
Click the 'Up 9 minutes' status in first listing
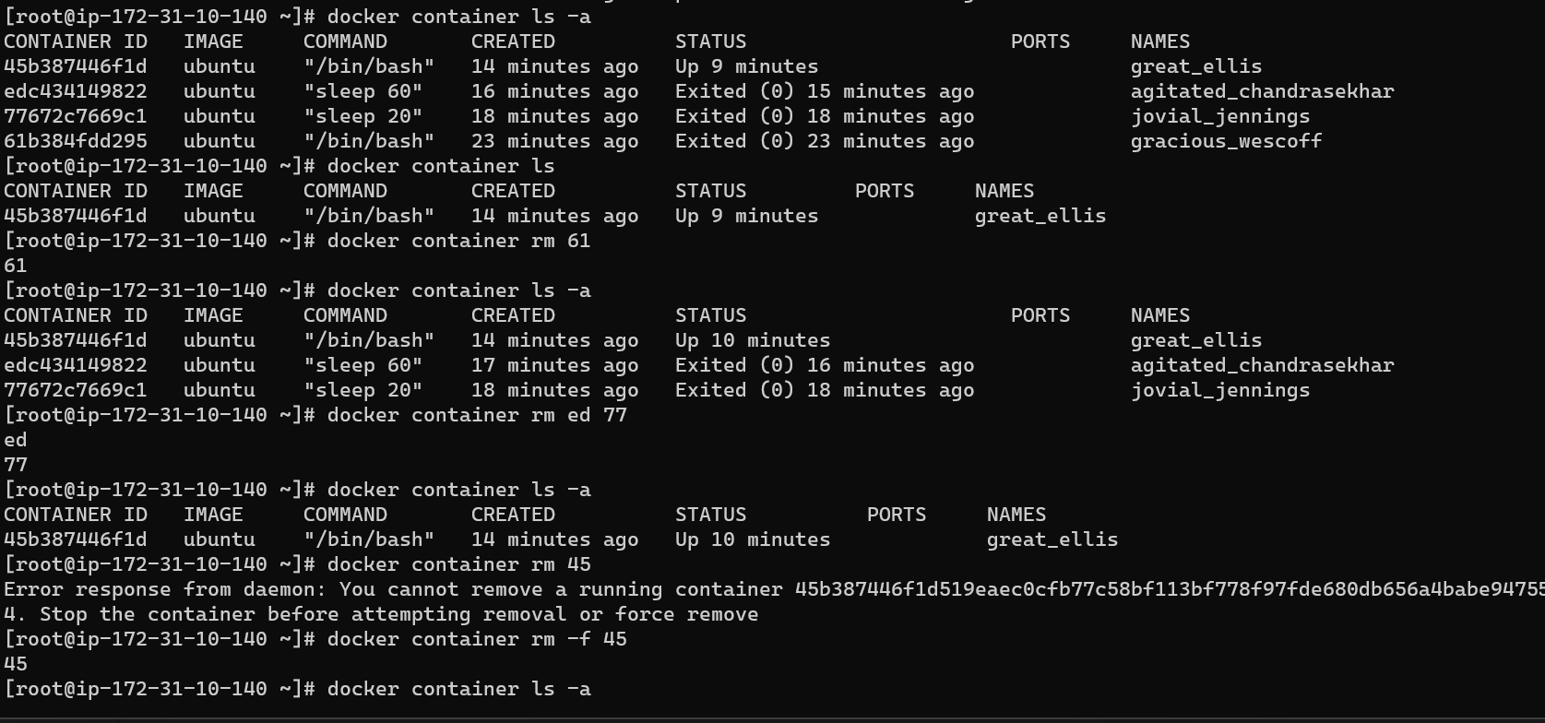click(x=746, y=66)
